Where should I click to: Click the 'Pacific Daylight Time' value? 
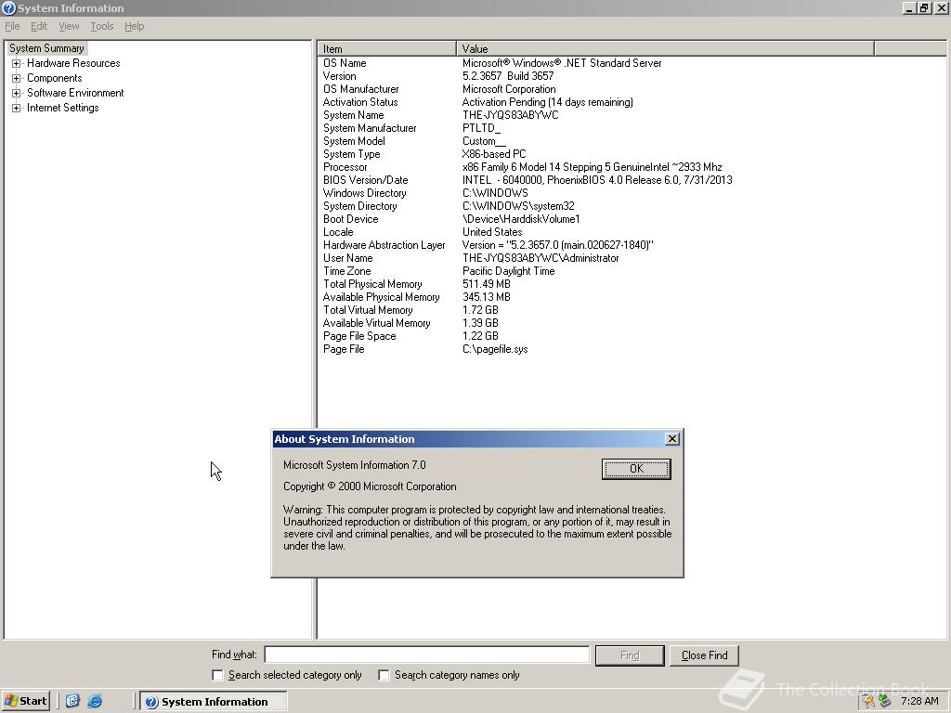508,271
